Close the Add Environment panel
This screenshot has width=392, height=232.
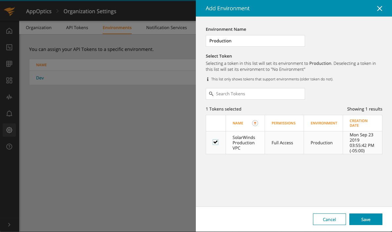379,9
